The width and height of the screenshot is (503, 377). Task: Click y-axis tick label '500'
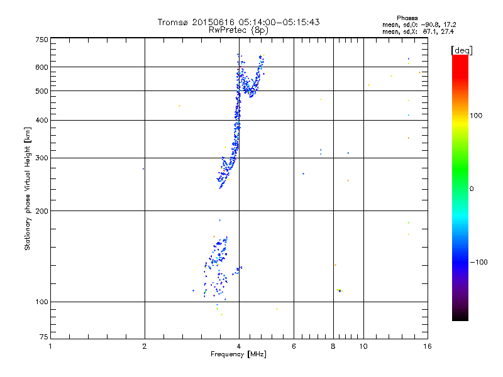click(x=41, y=91)
